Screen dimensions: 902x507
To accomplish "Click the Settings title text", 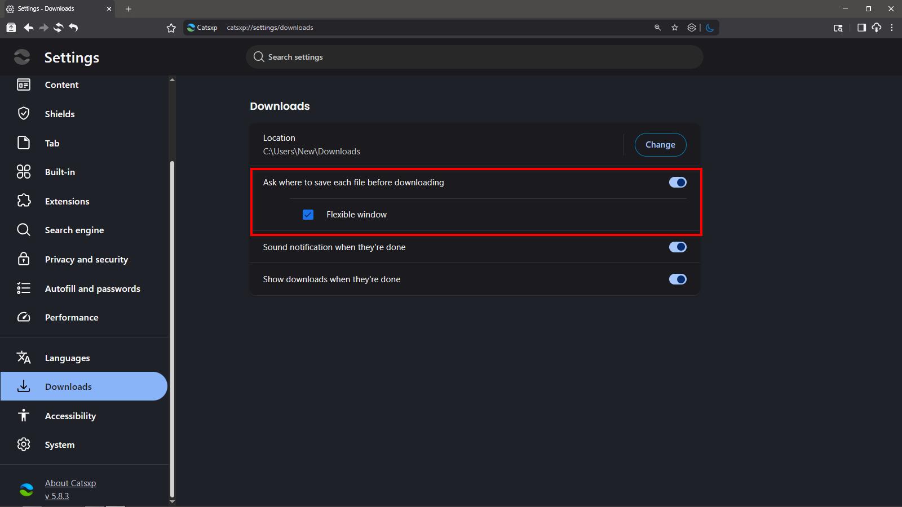I will click(x=72, y=57).
